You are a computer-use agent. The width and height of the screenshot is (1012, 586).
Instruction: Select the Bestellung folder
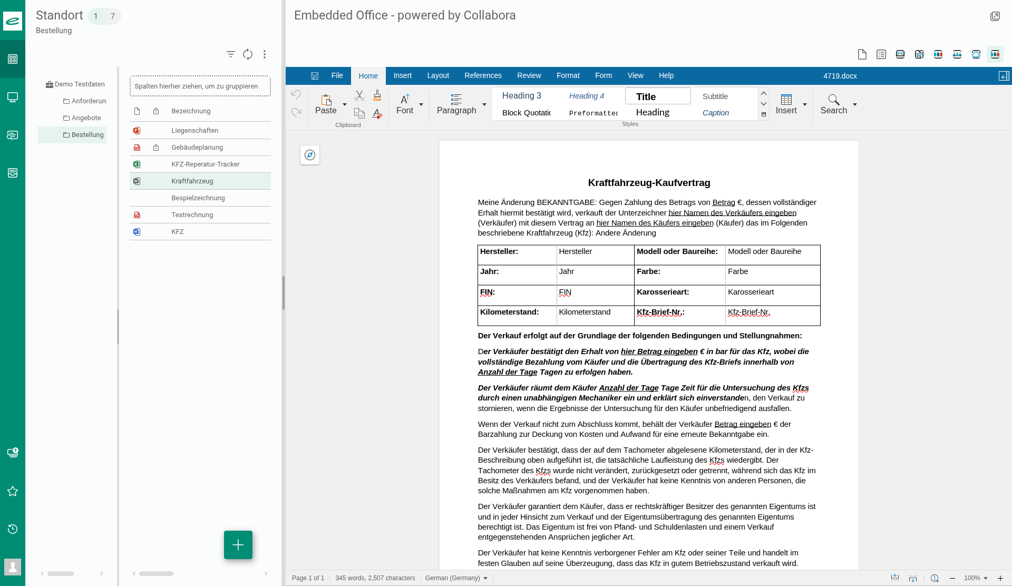(x=87, y=135)
